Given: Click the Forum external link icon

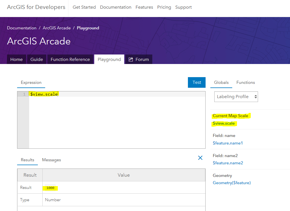Looking at the screenshot, I should (131, 59).
